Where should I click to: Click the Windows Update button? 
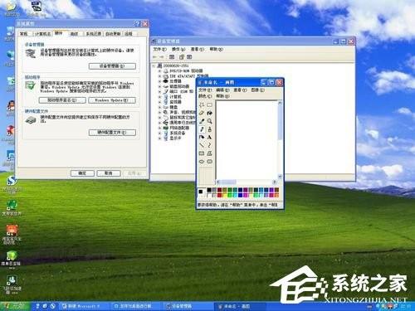[x=112, y=100]
